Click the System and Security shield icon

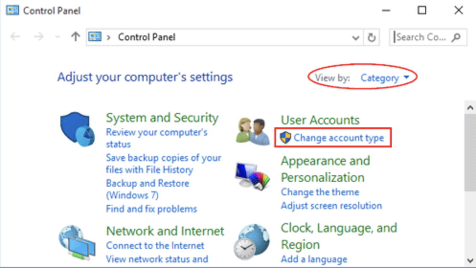click(78, 129)
